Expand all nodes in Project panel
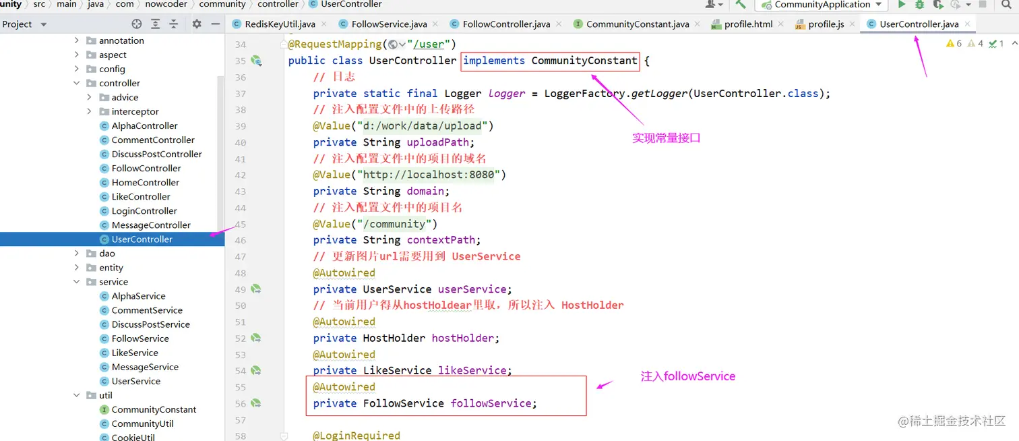1019x441 pixels. tap(156, 24)
